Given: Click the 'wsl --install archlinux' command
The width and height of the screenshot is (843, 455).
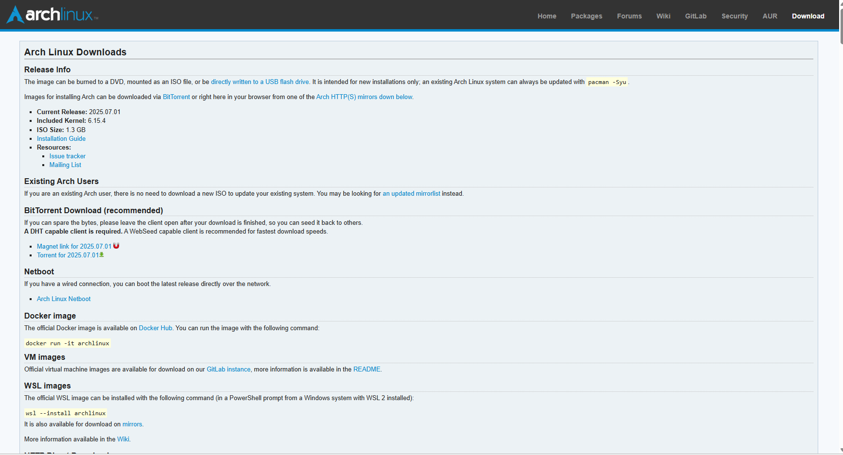Looking at the screenshot, I should point(66,413).
